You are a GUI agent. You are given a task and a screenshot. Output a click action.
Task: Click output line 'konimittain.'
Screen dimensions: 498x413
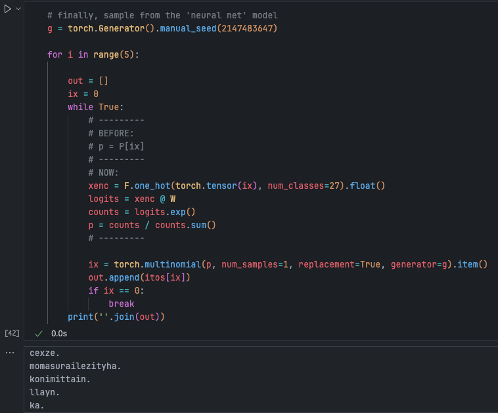(x=60, y=379)
